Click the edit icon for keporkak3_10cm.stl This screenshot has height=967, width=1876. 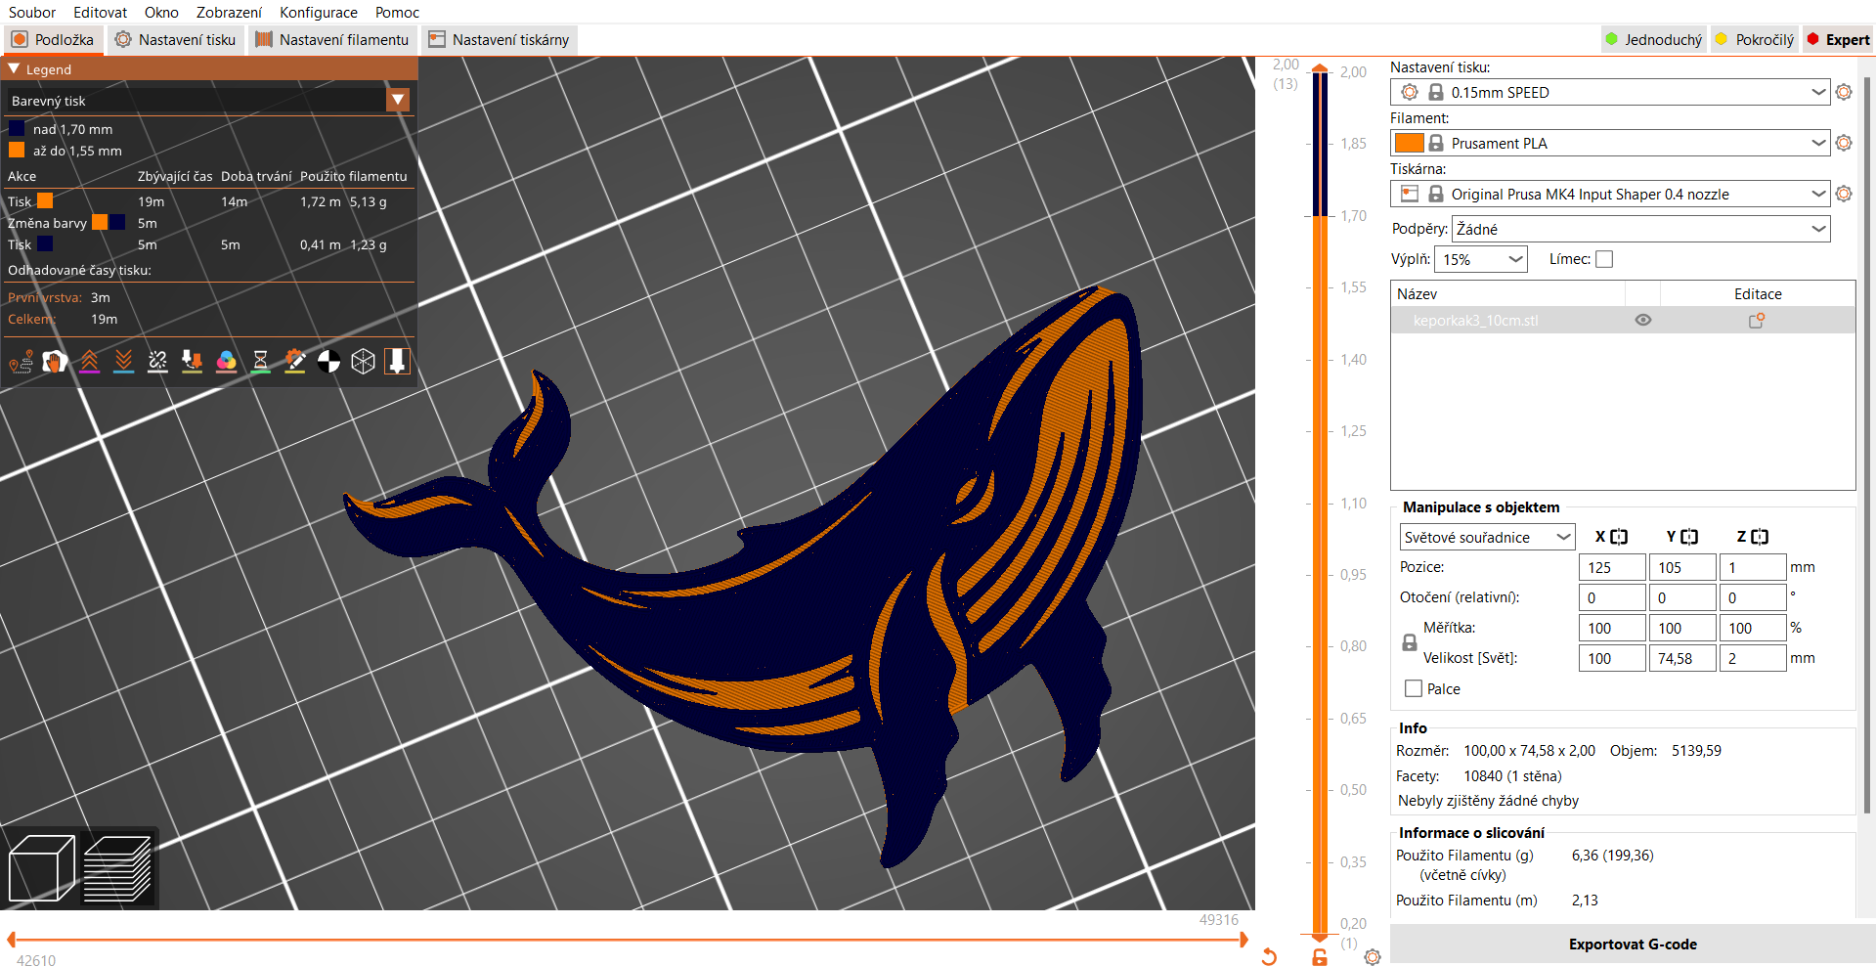click(x=1757, y=320)
